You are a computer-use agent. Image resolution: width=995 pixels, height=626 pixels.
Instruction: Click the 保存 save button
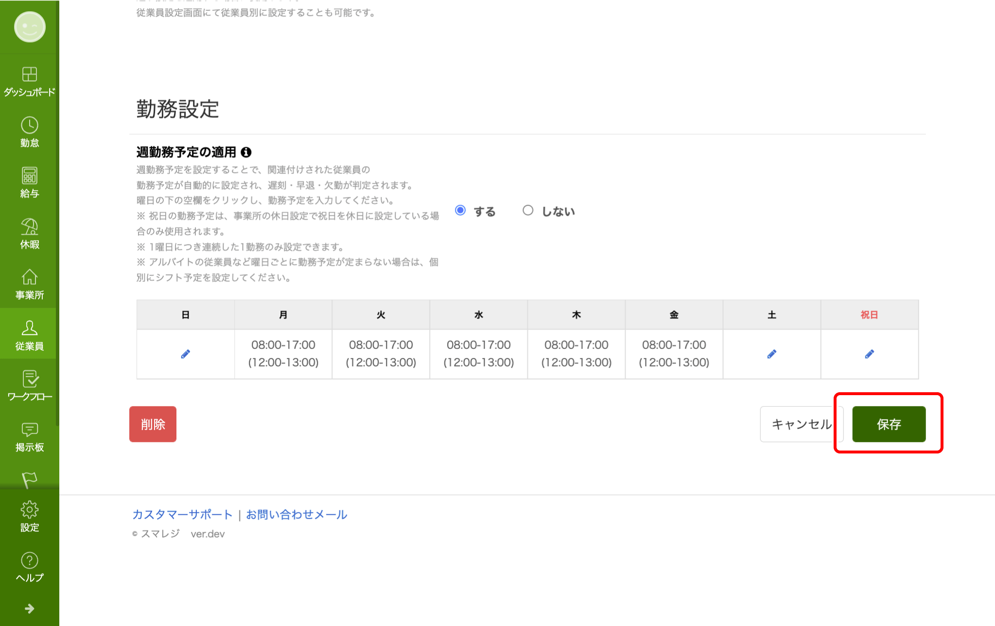pyautogui.click(x=889, y=424)
